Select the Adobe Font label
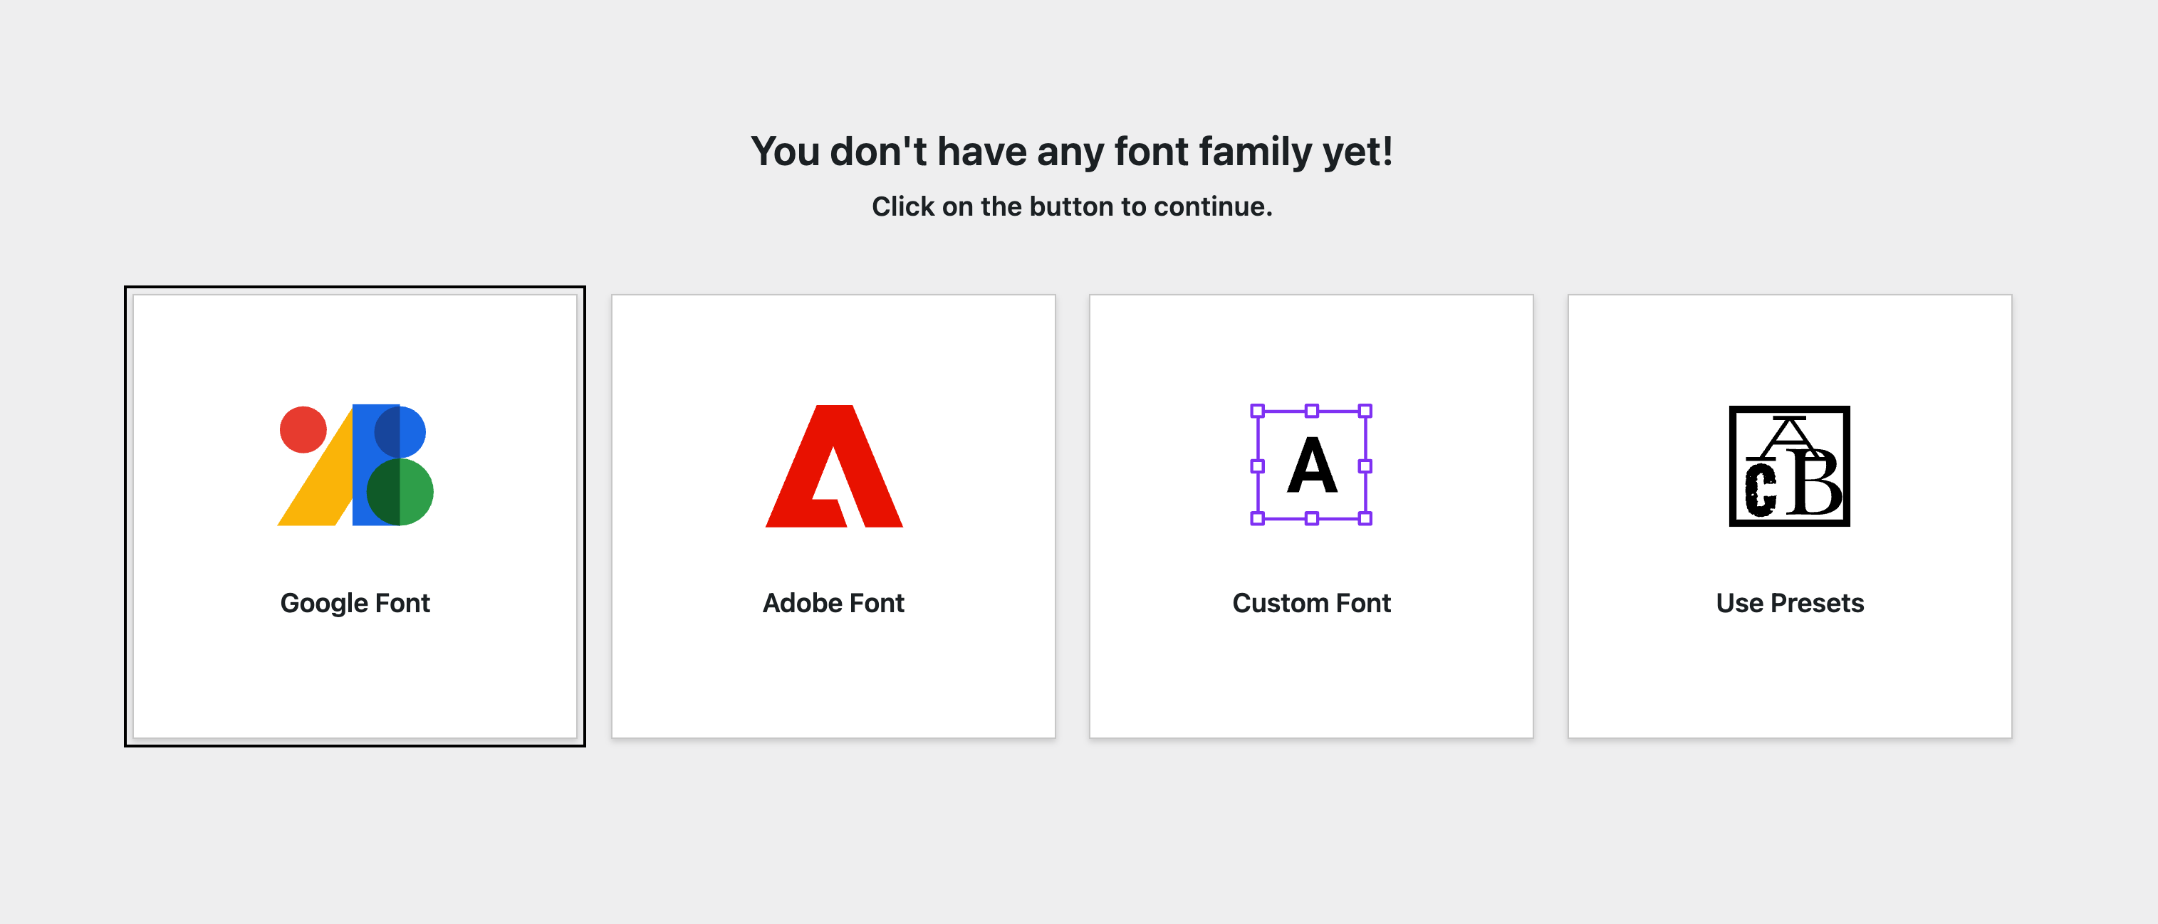The height and width of the screenshot is (924, 2158). tap(833, 604)
